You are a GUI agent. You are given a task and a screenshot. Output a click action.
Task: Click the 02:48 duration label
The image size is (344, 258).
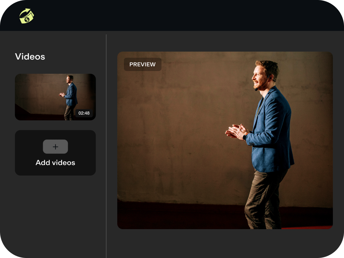coord(84,113)
